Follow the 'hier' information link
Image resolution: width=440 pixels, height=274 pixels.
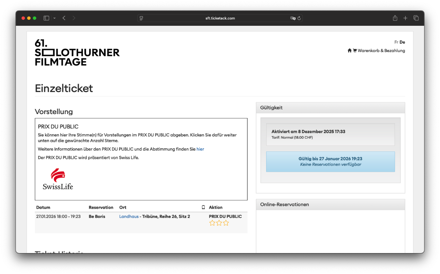(x=200, y=149)
